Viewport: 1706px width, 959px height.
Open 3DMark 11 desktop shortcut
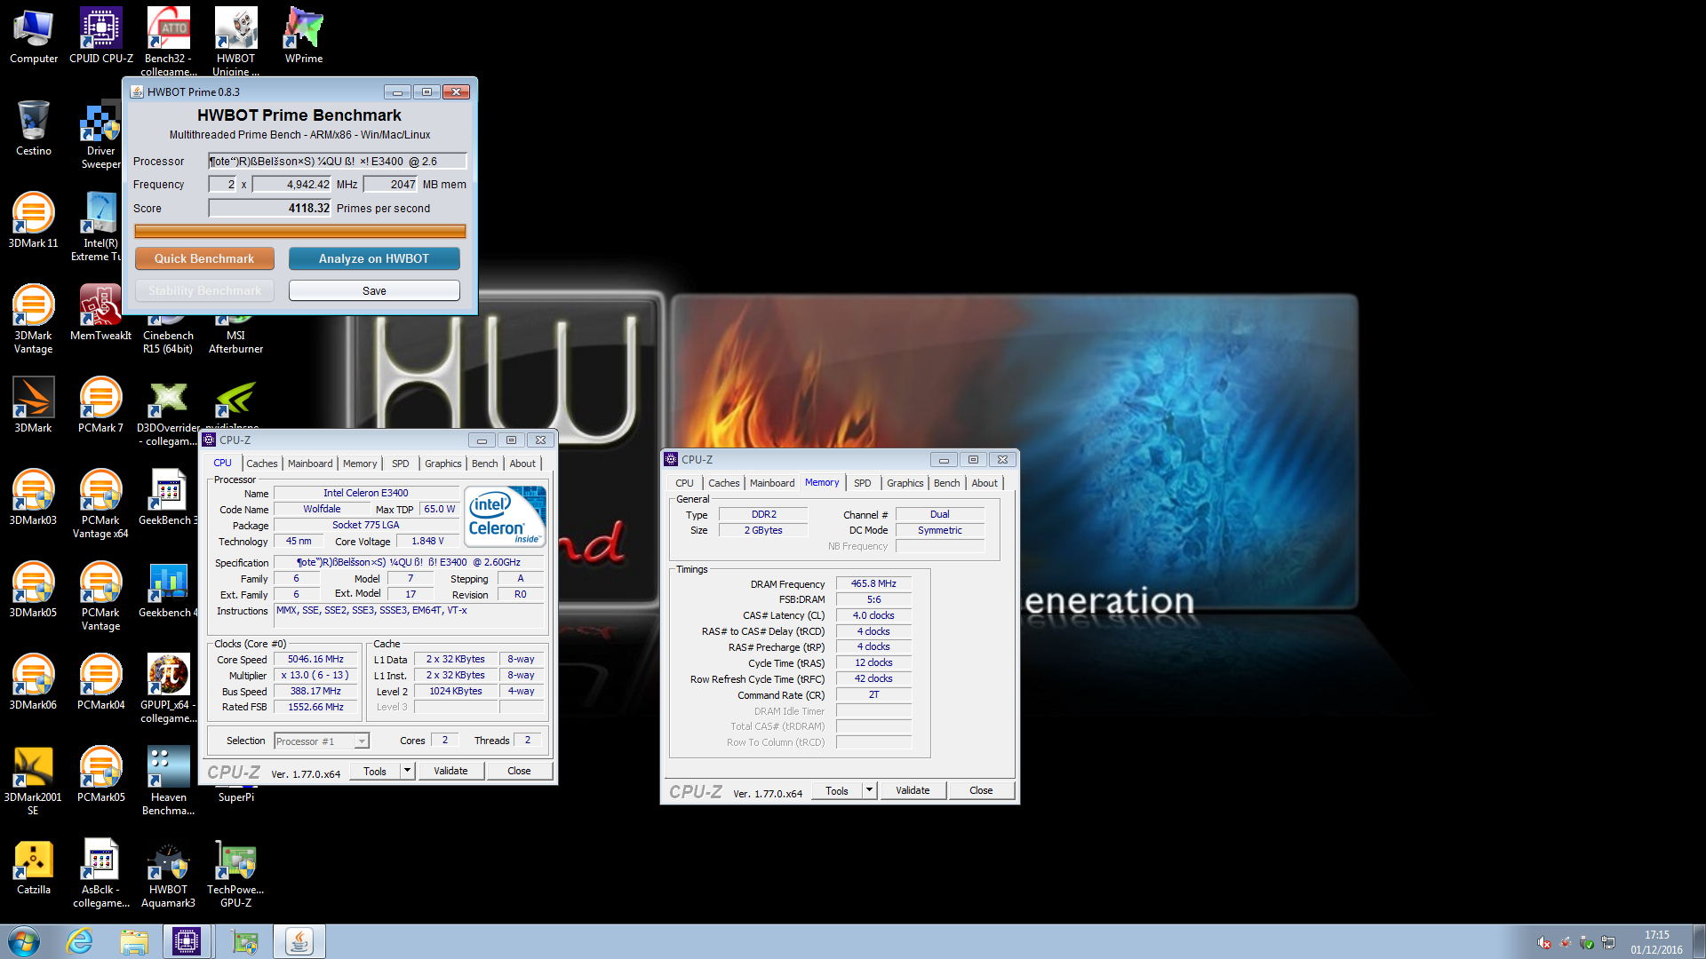pos(34,220)
